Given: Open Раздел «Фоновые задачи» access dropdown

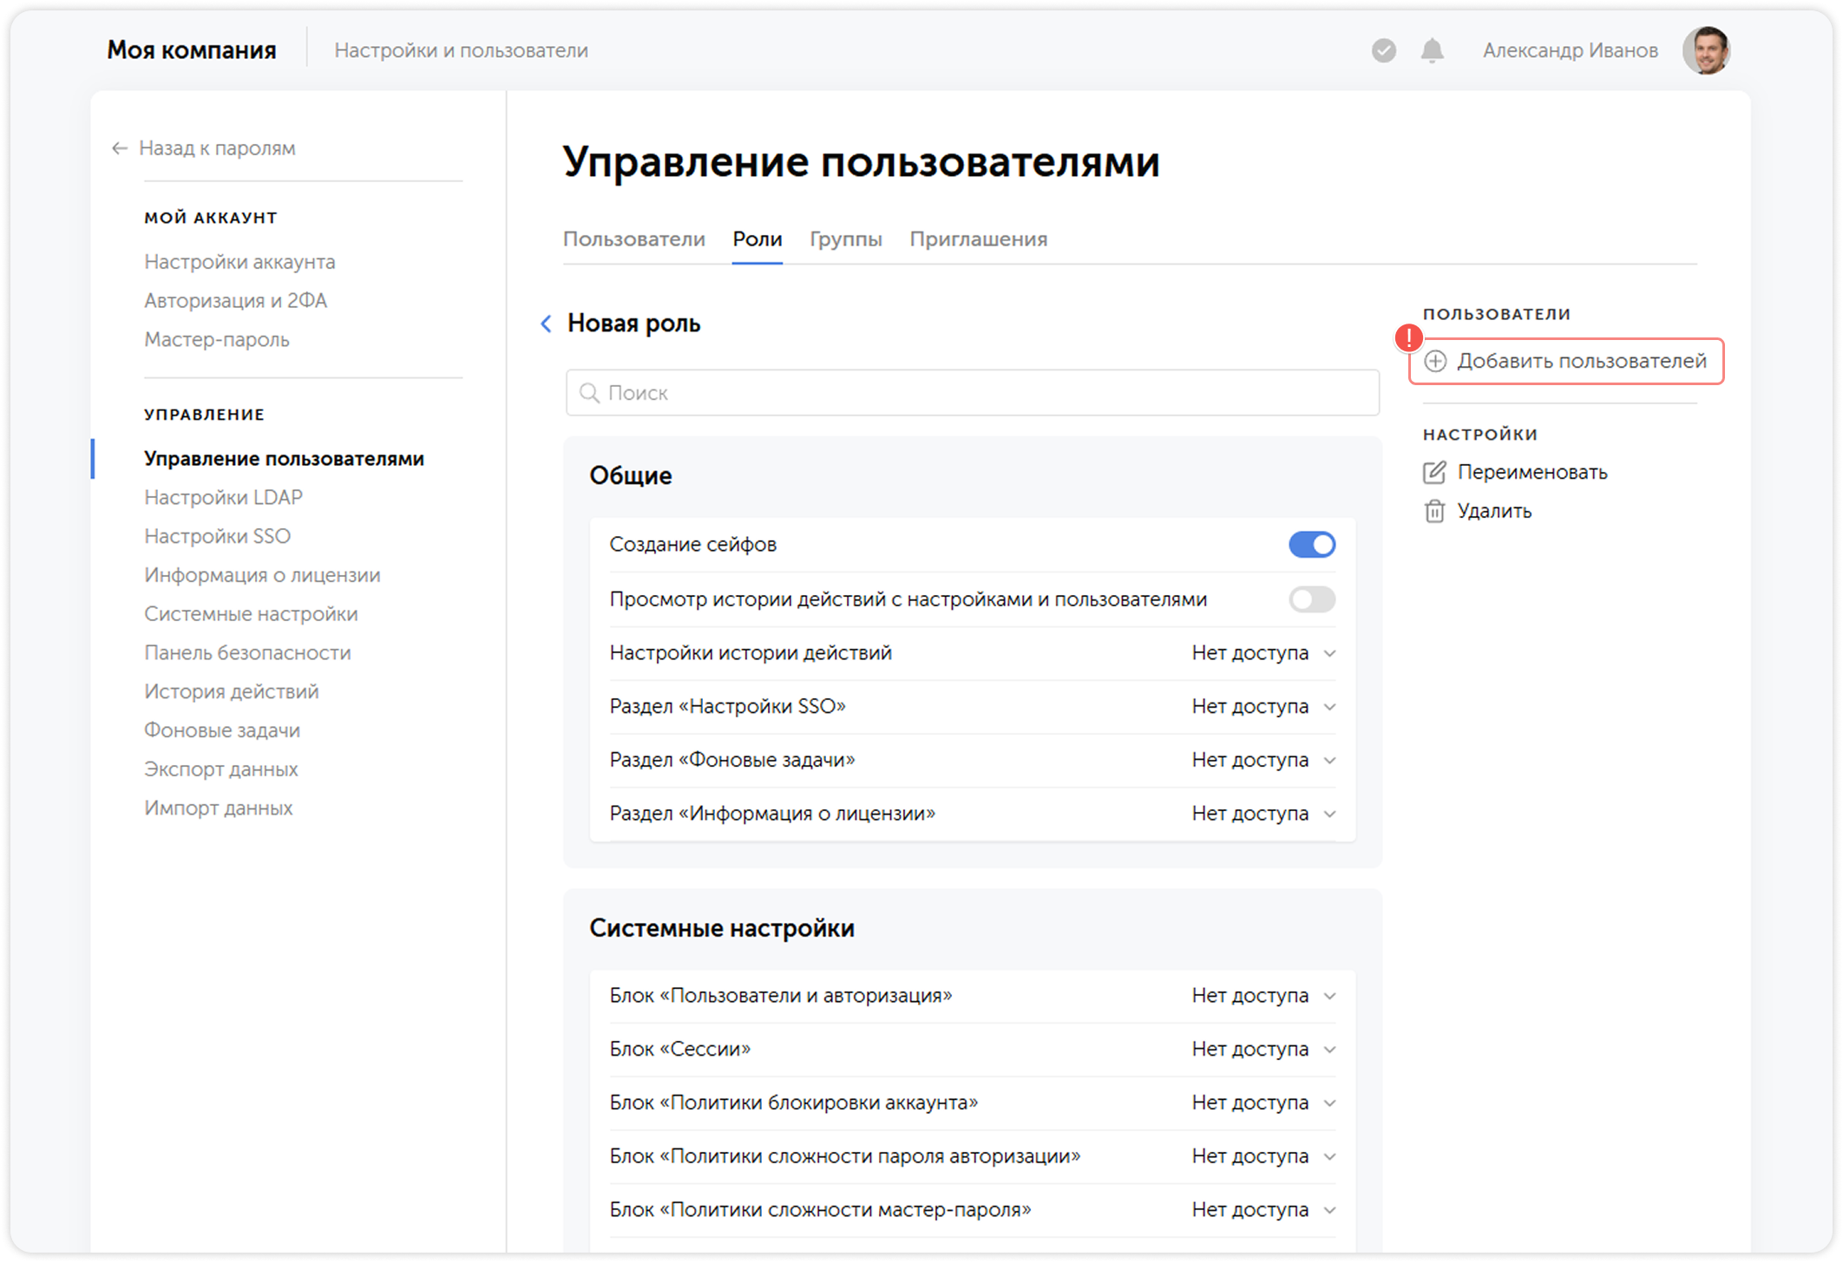Looking at the screenshot, I should tap(1263, 760).
